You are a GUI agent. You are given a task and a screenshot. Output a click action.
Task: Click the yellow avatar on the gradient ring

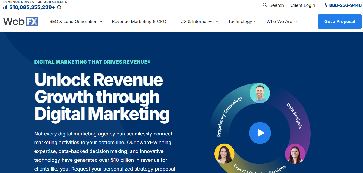click(224, 154)
